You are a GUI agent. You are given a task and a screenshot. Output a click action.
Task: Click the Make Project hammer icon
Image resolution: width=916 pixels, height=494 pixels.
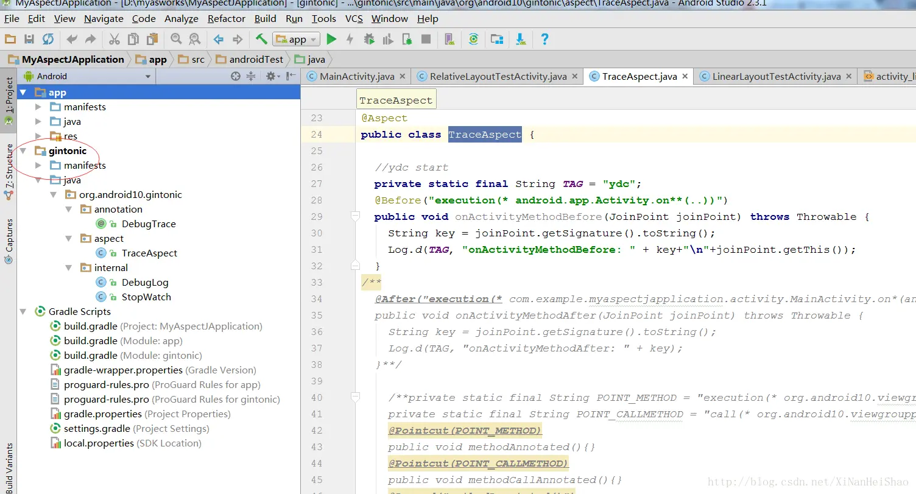[x=261, y=39]
